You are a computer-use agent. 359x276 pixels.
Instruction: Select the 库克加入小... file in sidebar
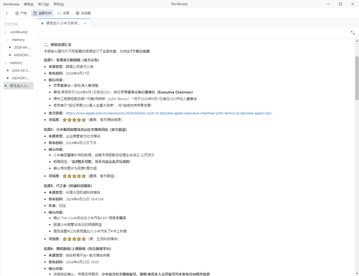click(19, 86)
